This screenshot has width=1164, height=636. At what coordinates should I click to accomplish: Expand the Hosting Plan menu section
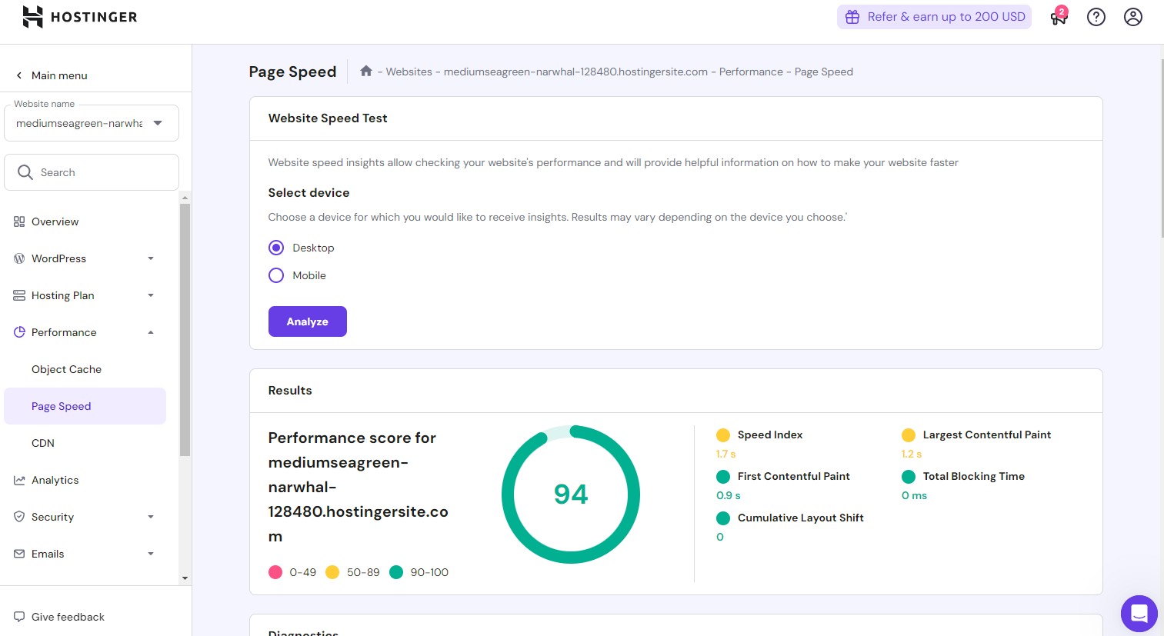tap(151, 295)
